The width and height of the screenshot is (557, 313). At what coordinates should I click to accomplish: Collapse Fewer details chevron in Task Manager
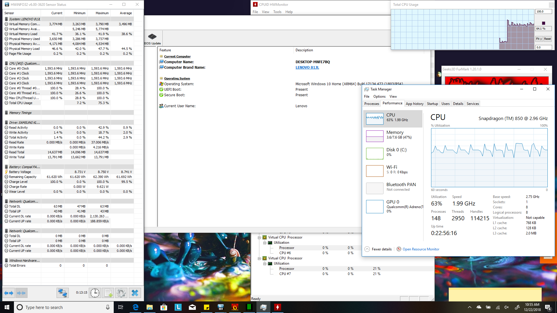(367, 249)
